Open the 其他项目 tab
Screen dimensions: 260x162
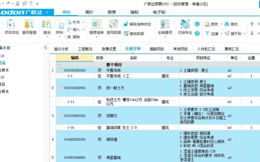(181, 49)
